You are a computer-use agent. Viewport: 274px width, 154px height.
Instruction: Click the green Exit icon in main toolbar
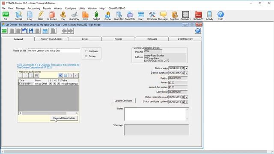click(x=6, y=16)
